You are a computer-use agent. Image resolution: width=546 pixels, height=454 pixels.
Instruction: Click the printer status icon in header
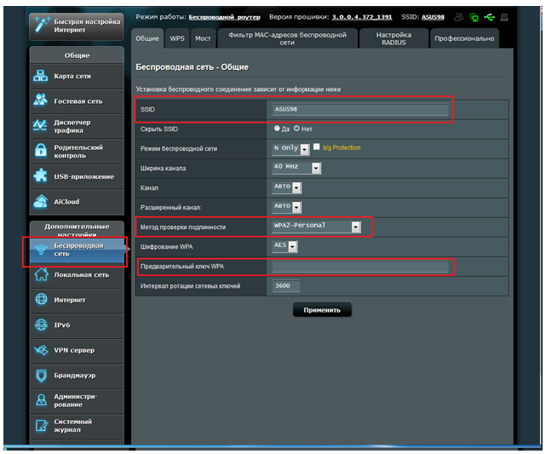[x=504, y=17]
